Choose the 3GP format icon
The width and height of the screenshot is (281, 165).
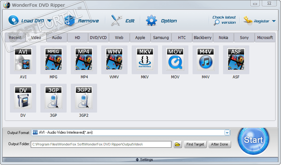click(54, 98)
